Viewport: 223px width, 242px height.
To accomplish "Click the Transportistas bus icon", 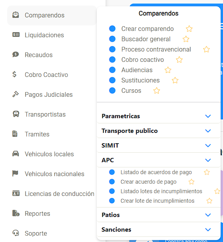I will 16,114.
